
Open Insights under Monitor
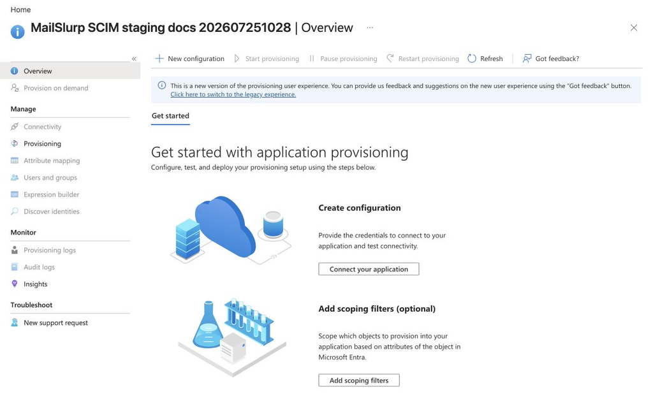[36, 284]
